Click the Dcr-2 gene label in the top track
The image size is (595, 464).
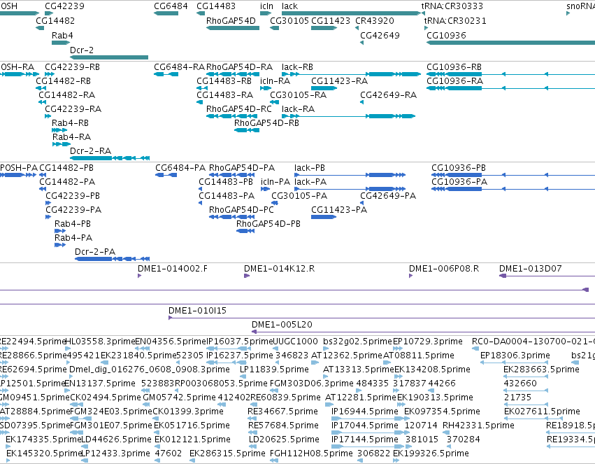(82, 50)
